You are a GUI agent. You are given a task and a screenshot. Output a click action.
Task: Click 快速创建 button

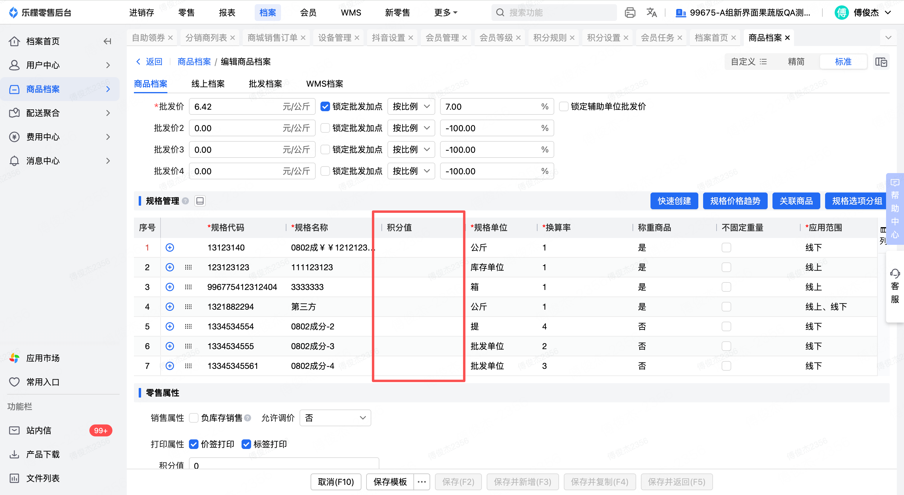click(674, 201)
